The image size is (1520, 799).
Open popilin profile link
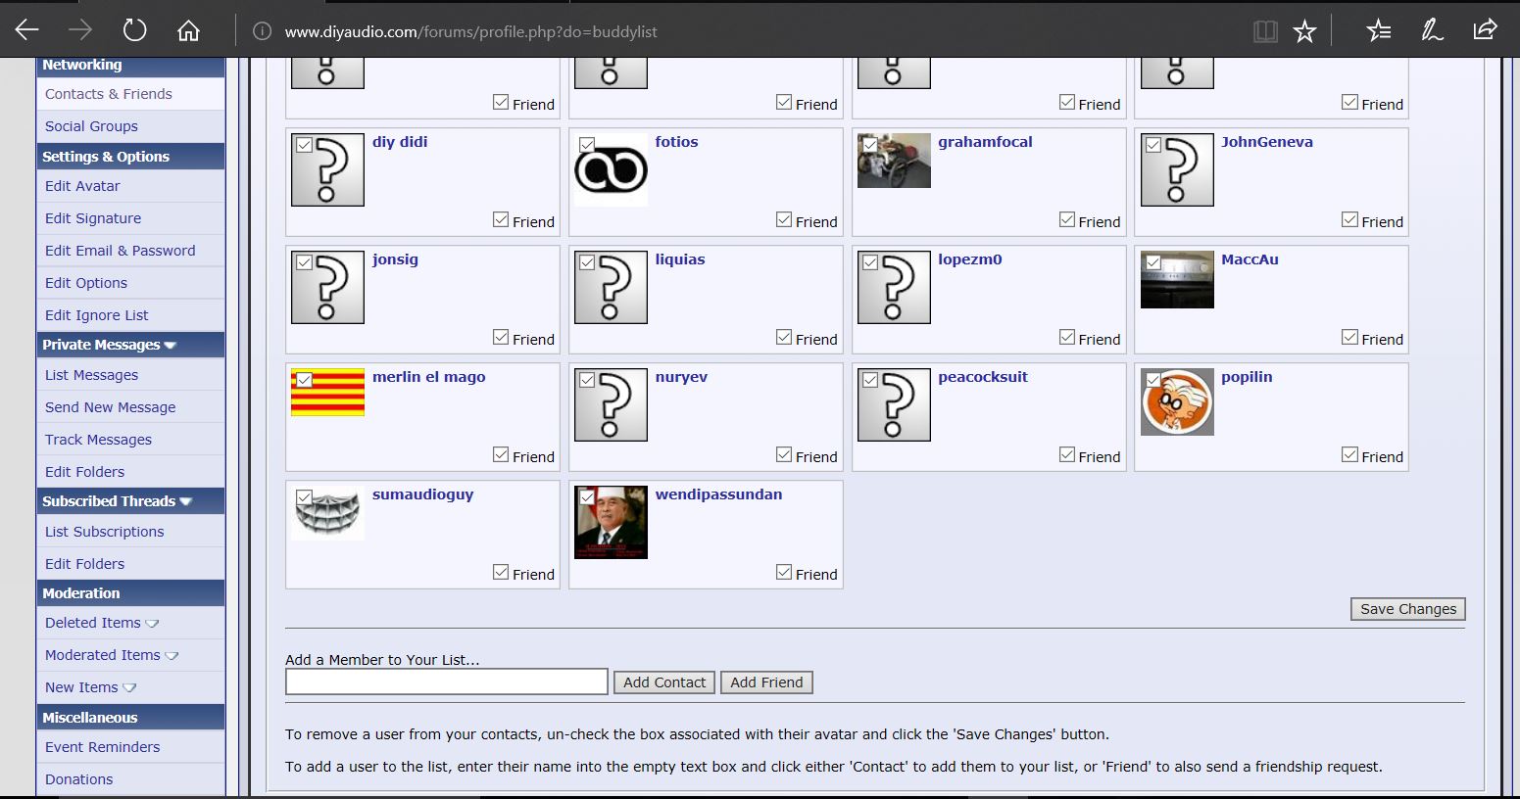[x=1247, y=377]
